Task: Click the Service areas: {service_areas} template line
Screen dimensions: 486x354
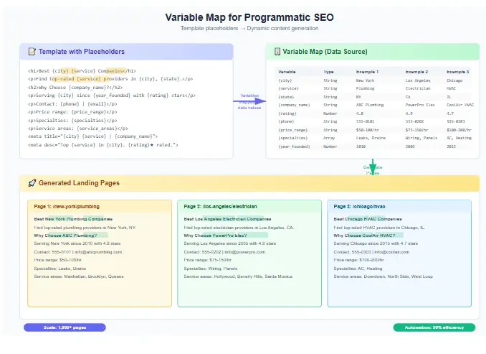Action: tap(78, 129)
